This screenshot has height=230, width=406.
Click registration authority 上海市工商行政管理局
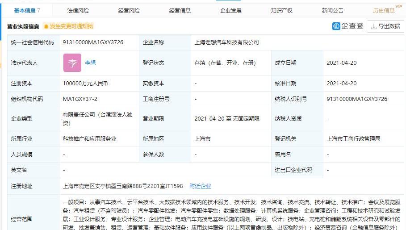tap(353, 139)
